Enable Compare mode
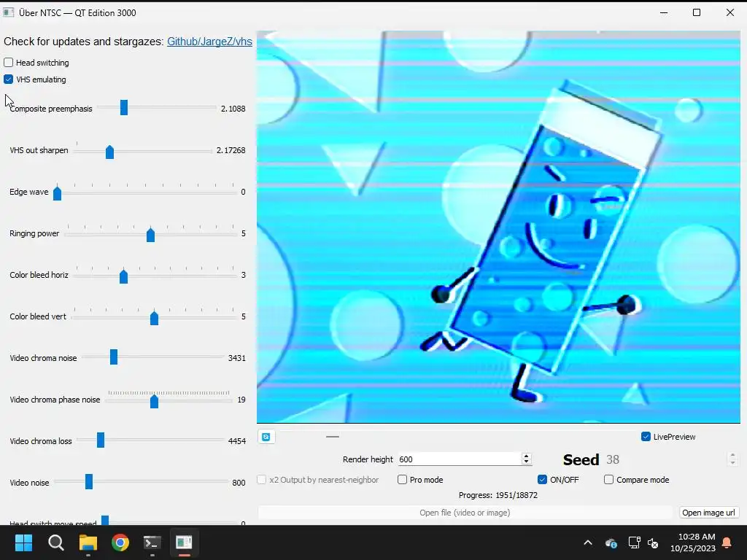 point(609,480)
